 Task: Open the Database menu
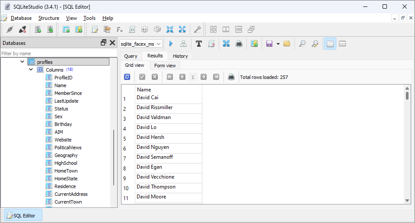[21, 18]
